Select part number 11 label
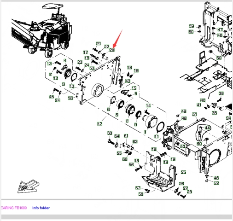The height and width of the screenshot is (221, 233). [156, 136]
